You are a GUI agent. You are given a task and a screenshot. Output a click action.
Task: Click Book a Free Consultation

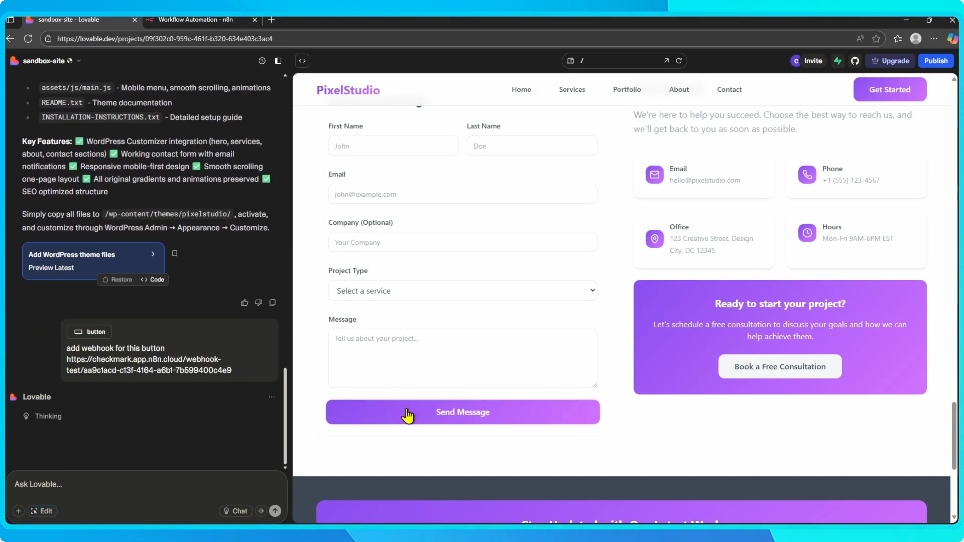(x=780, y=366)
